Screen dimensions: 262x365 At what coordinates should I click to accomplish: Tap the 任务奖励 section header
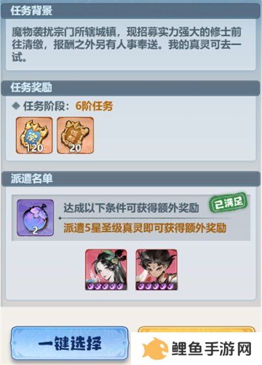(31, 88)
